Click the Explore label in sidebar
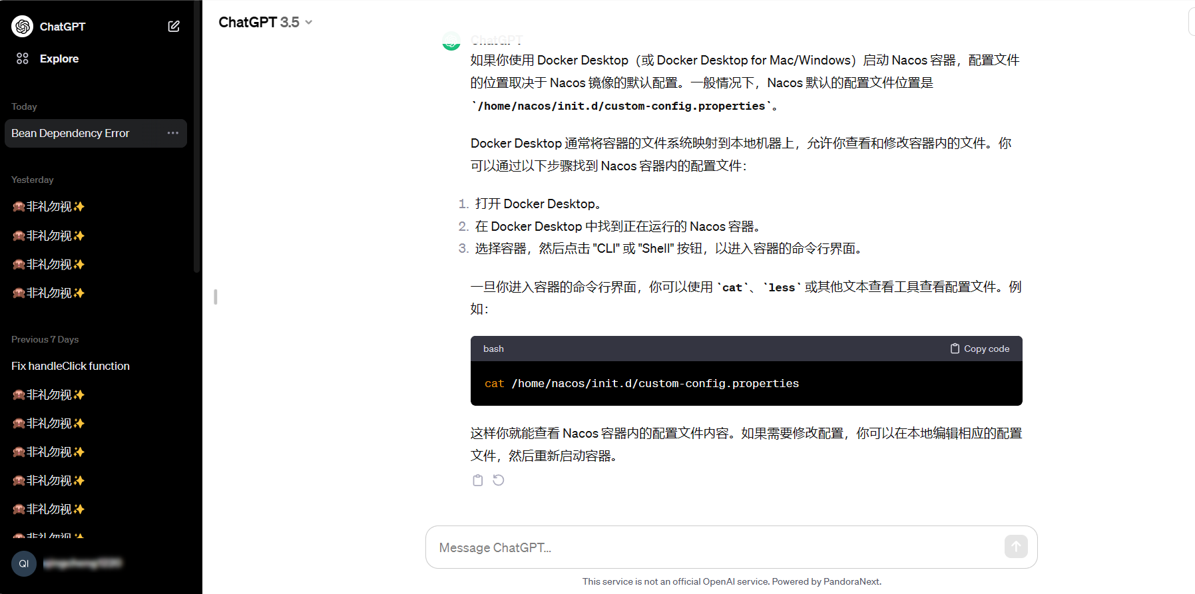The height and width of the screenshot is (594, 1195). click(59, 59)
